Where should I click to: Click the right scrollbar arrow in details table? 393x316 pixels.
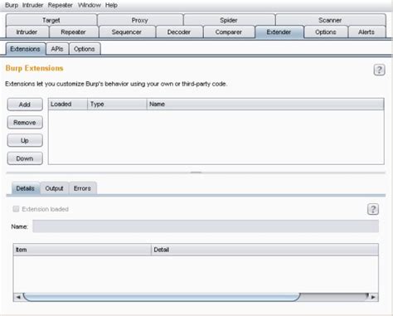click(x=373, y=297)
